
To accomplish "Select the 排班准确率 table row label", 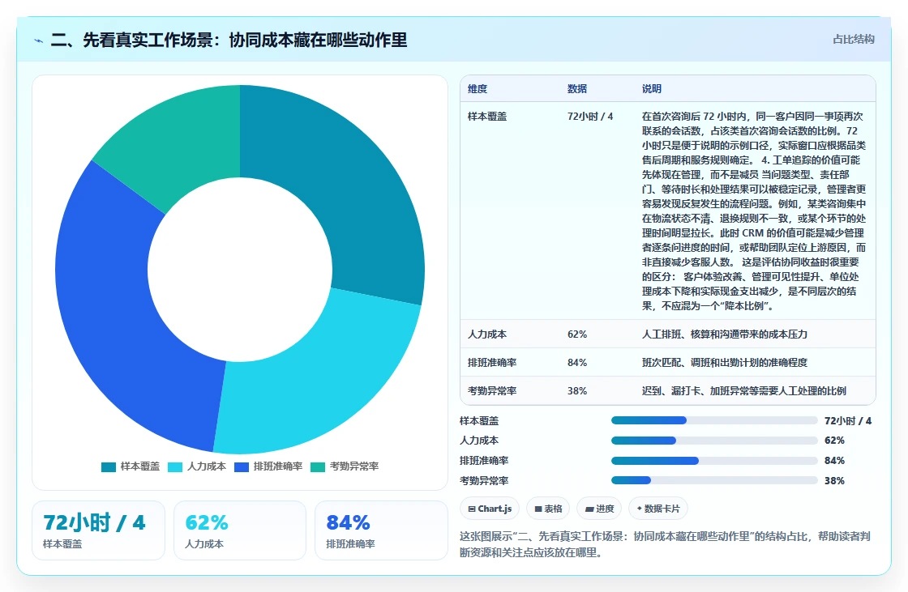I will click(x=492, y=363).
